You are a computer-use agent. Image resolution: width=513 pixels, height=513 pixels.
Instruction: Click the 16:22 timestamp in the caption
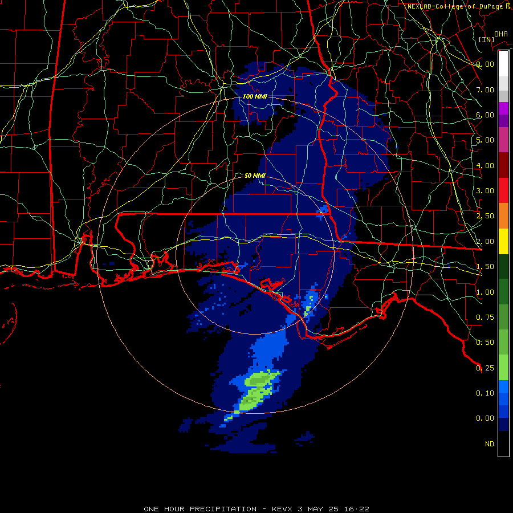point(356,509)
